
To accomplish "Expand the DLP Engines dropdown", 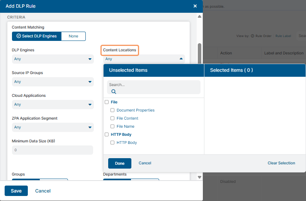I will pyautogui.click(x=53, y=59).
